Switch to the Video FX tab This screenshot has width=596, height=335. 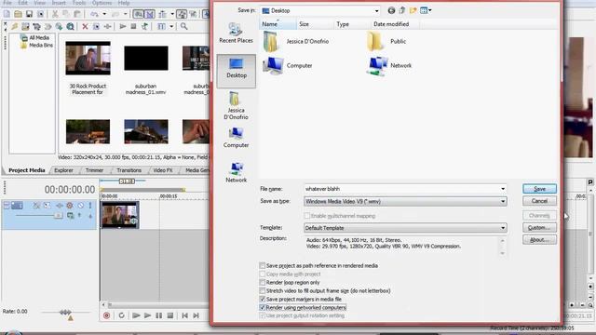click(x=163, y=170)
